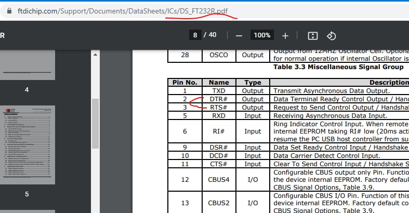The height and width of the screenshot is (213, 409).
Task: Click the total page count '/ 40'
Action: pos(210,35)
